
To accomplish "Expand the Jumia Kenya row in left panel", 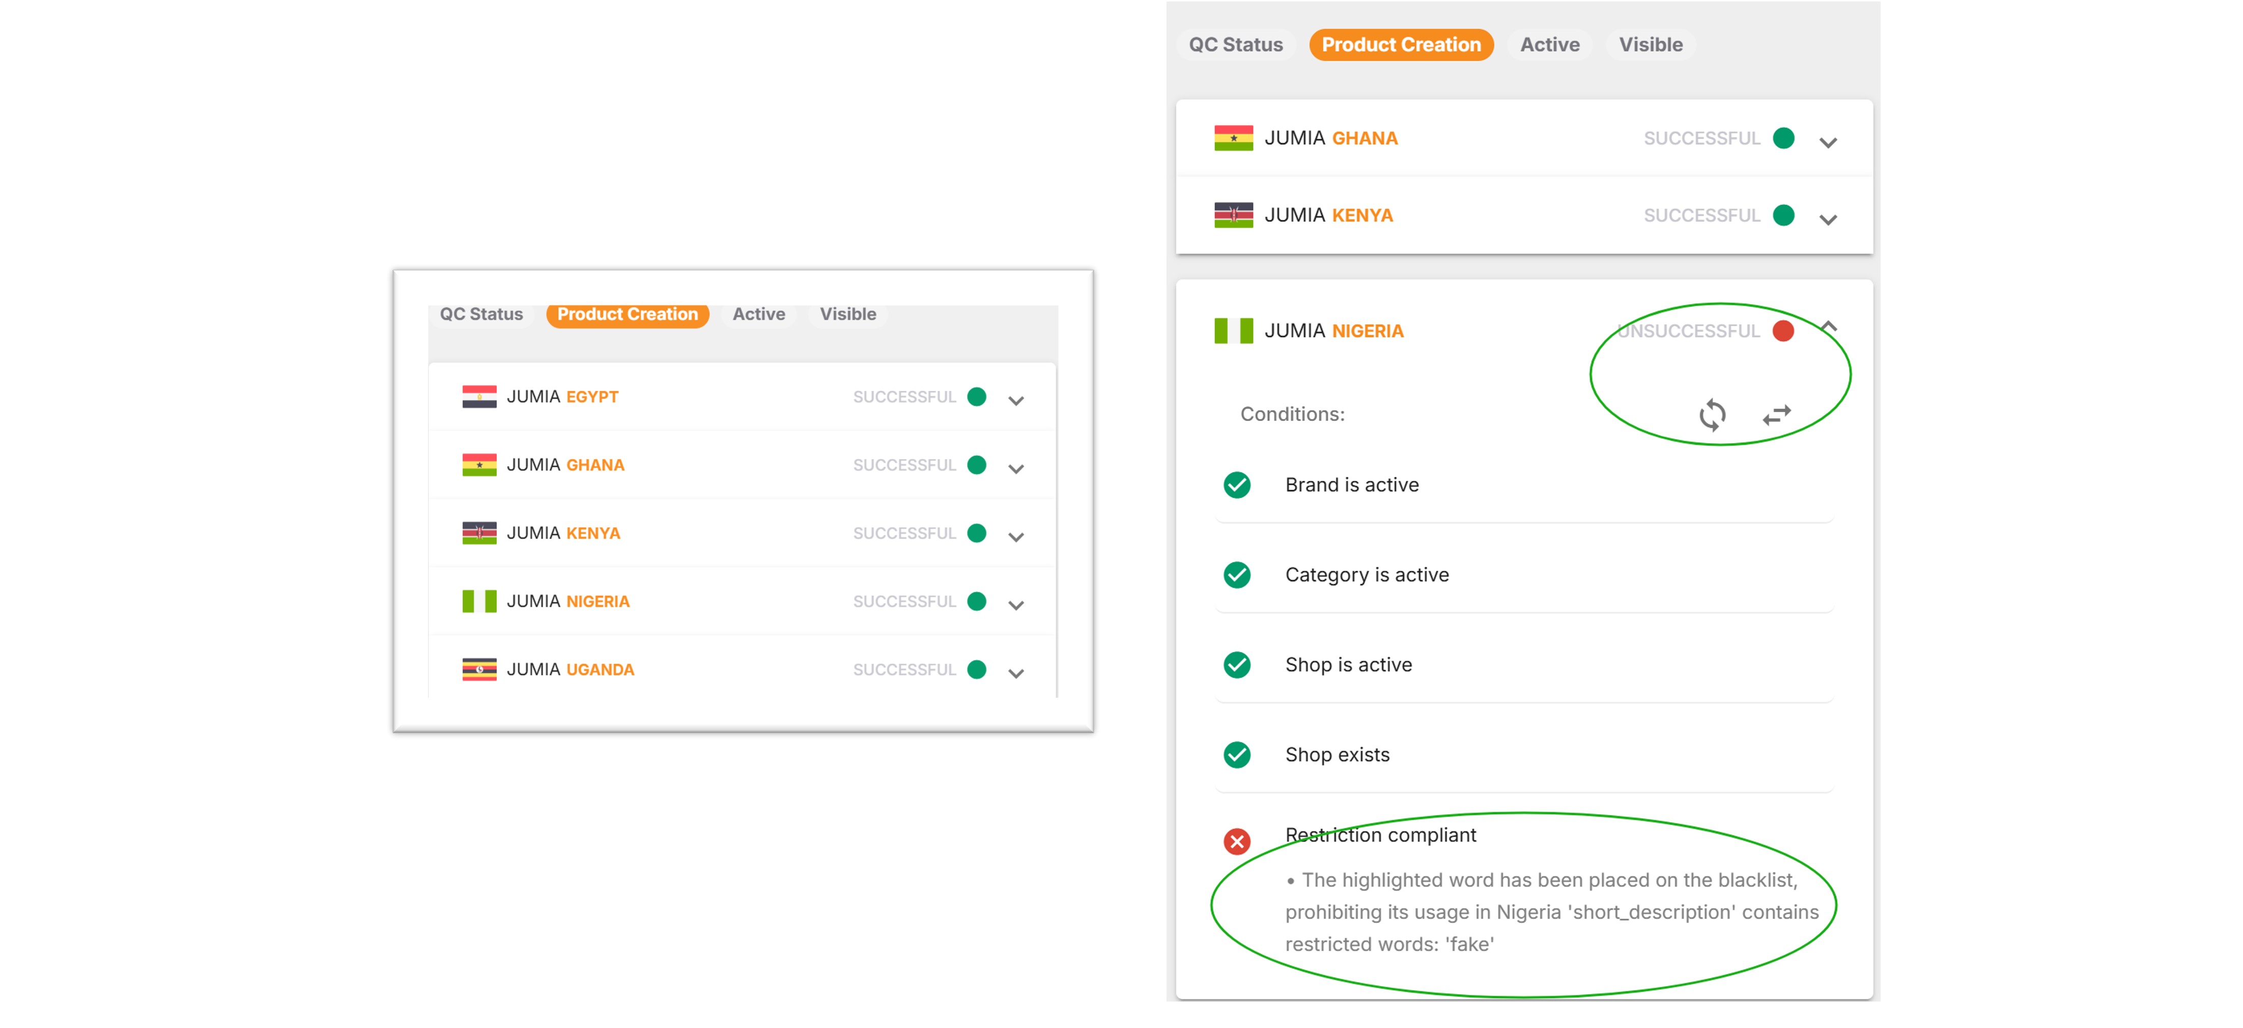I will click(1015, 536).
